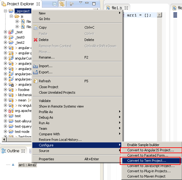Open Project Explorer view menu triangle
The width and height of the screenshot is (182, 180).
81,2
